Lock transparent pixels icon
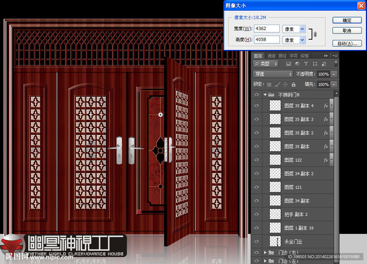 click(269, 84)
